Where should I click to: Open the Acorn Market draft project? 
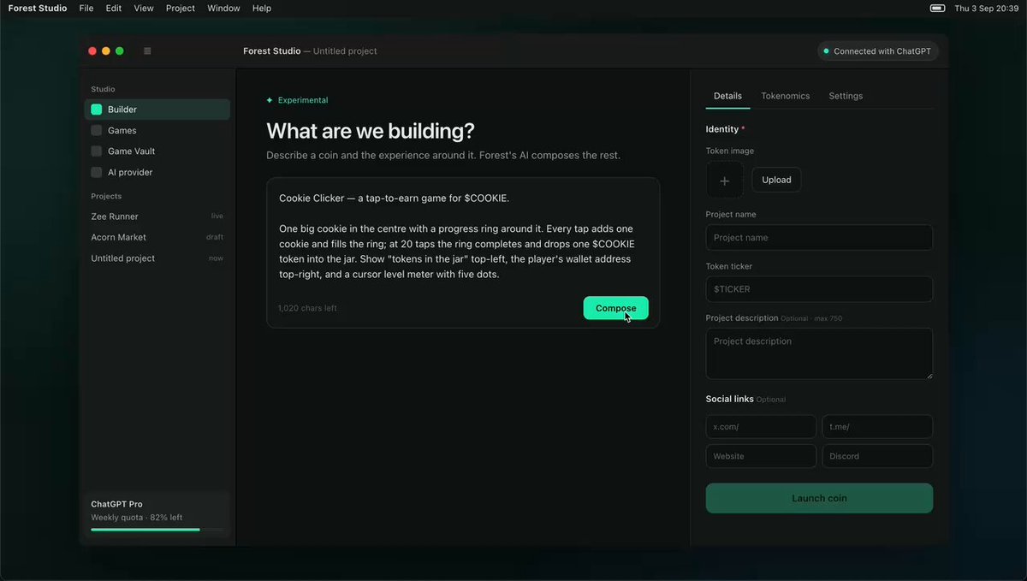point(157,237)
